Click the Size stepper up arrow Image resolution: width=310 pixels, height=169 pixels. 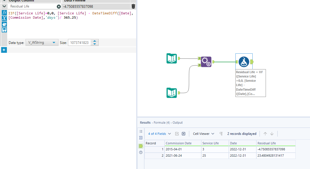(x=95, y=40)
